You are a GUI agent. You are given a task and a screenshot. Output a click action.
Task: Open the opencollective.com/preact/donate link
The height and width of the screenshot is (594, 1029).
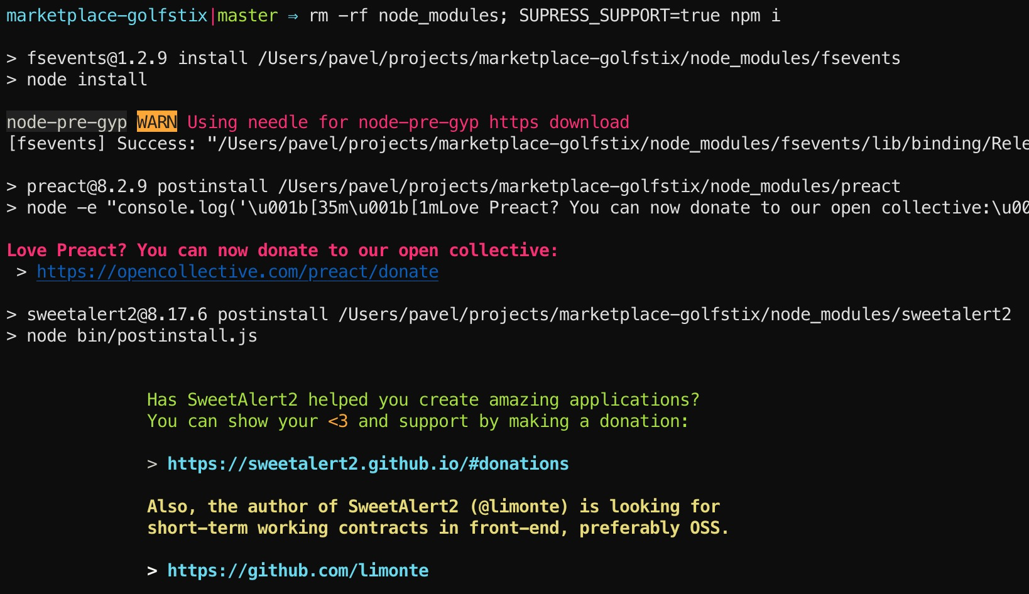tap(237, 271)
